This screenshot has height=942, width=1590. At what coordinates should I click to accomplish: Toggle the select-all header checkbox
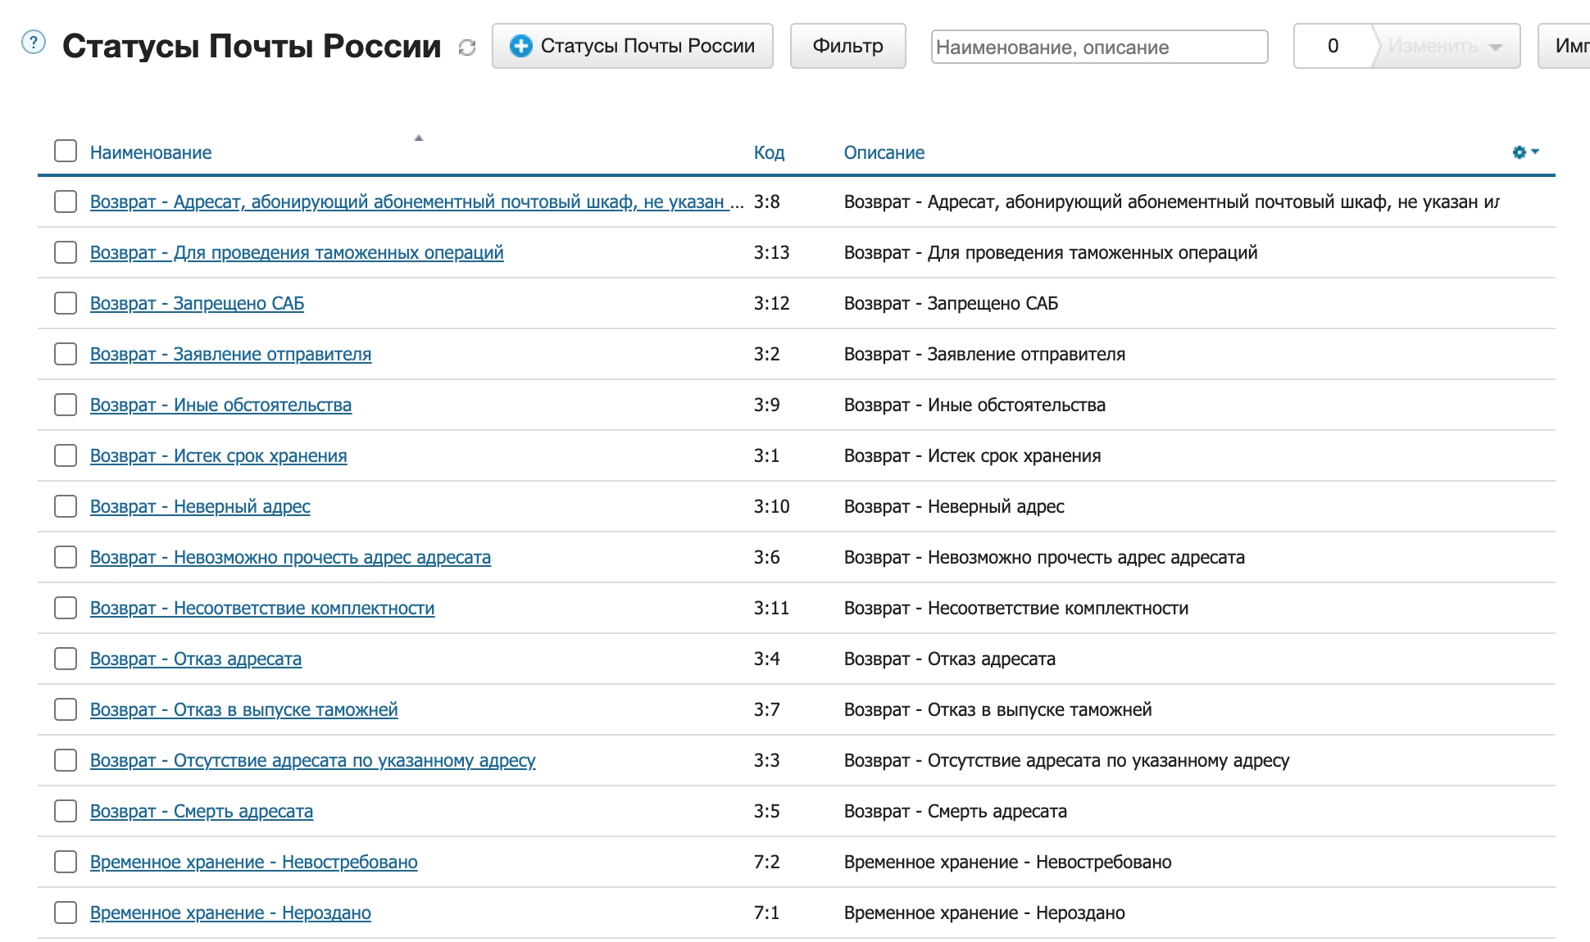pos(66,152)
